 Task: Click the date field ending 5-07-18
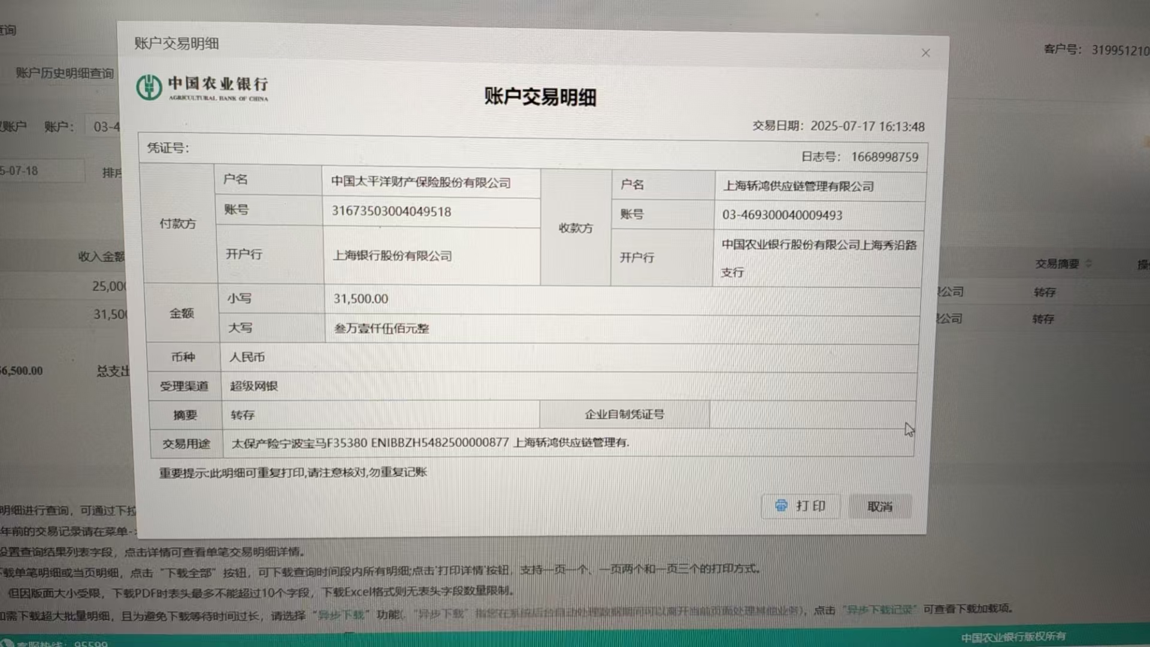(36, 171)
